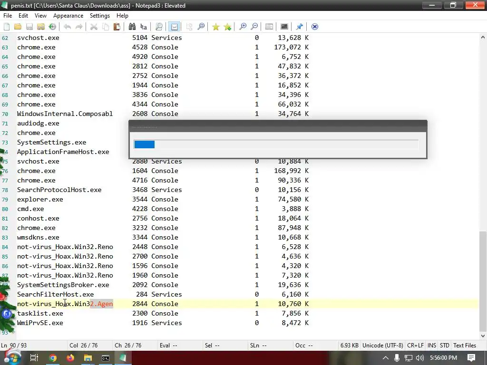Cut selection using the scissors icon
The image size is (487, 365).
(94, 27)
